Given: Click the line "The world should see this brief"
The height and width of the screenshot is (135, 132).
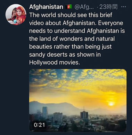Looking at the screenshot, I should pyautogui.click(x=71, y=15).
